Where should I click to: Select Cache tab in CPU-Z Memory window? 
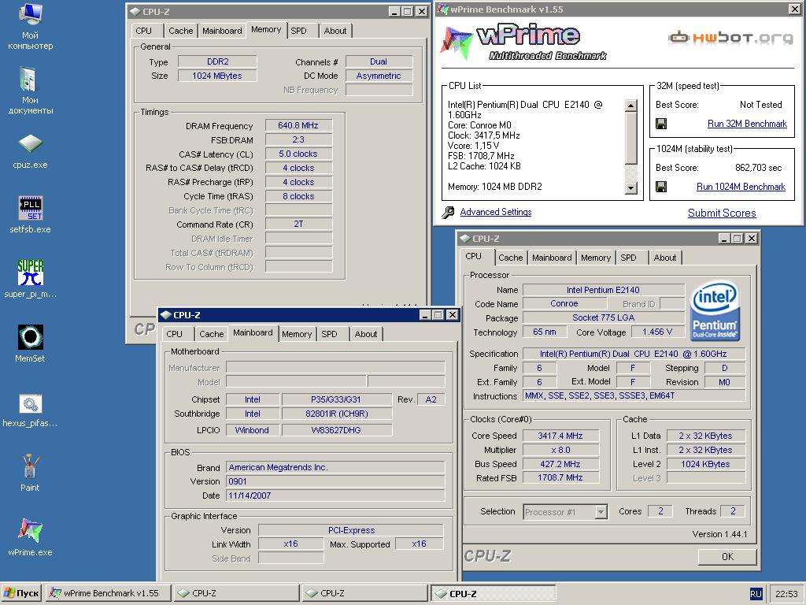tap(181, 31)
